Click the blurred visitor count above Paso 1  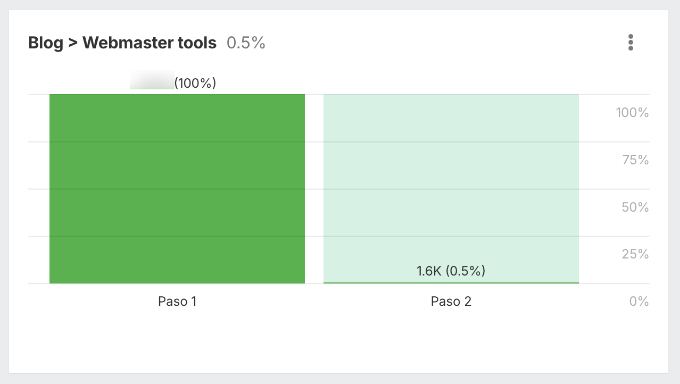pyautogui.click(x=152, y=80)
